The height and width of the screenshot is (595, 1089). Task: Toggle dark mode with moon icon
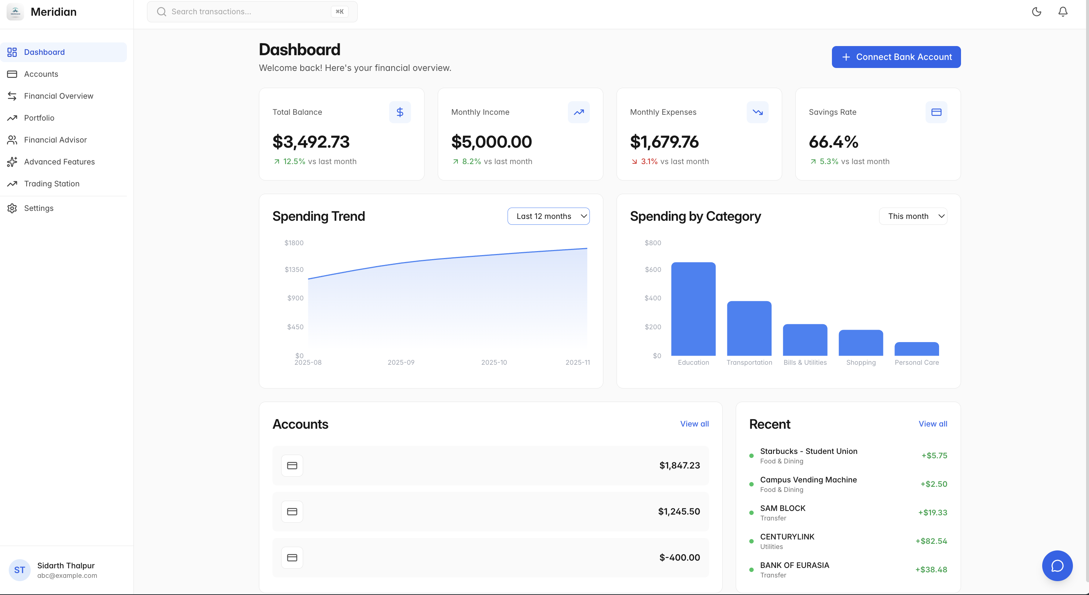tap(1036, 12)
